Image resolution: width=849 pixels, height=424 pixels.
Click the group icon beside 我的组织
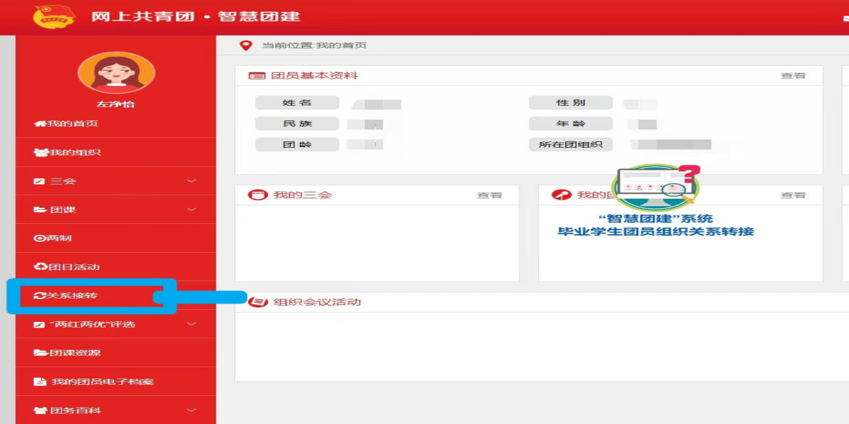[41, 153]
